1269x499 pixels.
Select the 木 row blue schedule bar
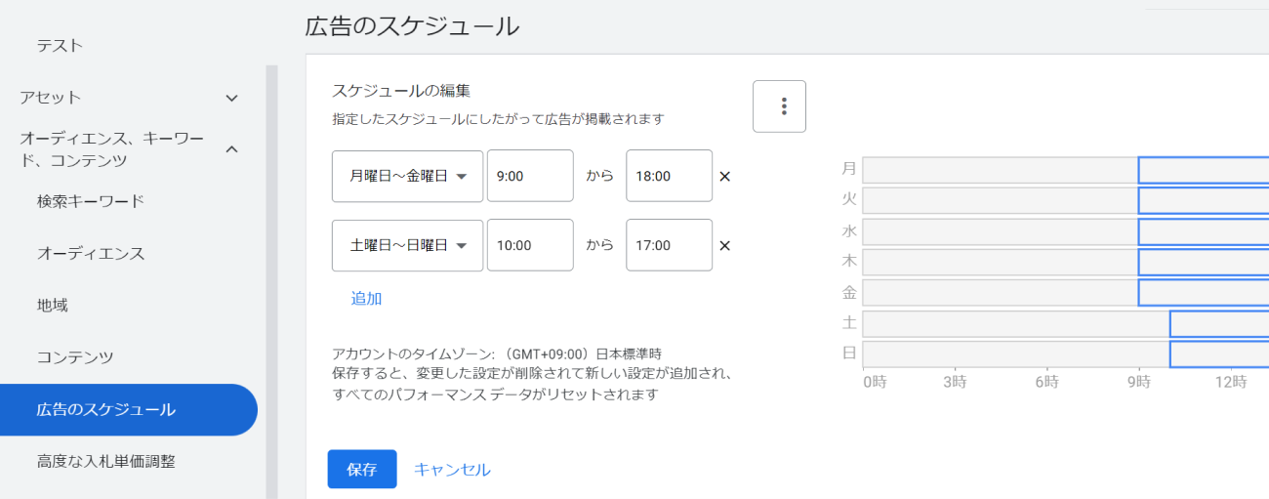pyautogui.click(x=1204, y=263)
